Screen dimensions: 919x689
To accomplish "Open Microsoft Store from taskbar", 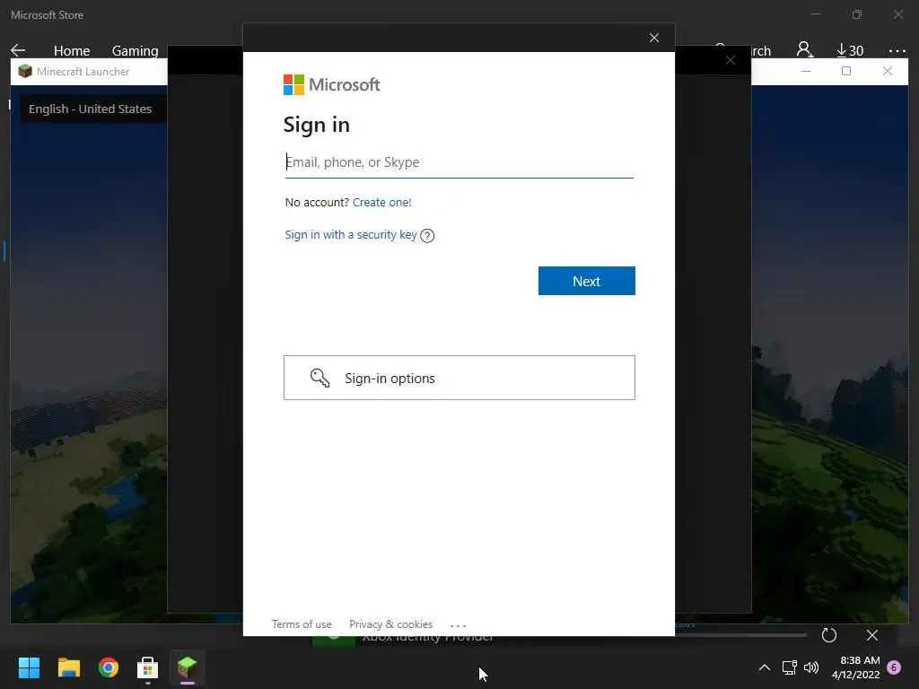I will pos(148,667).
